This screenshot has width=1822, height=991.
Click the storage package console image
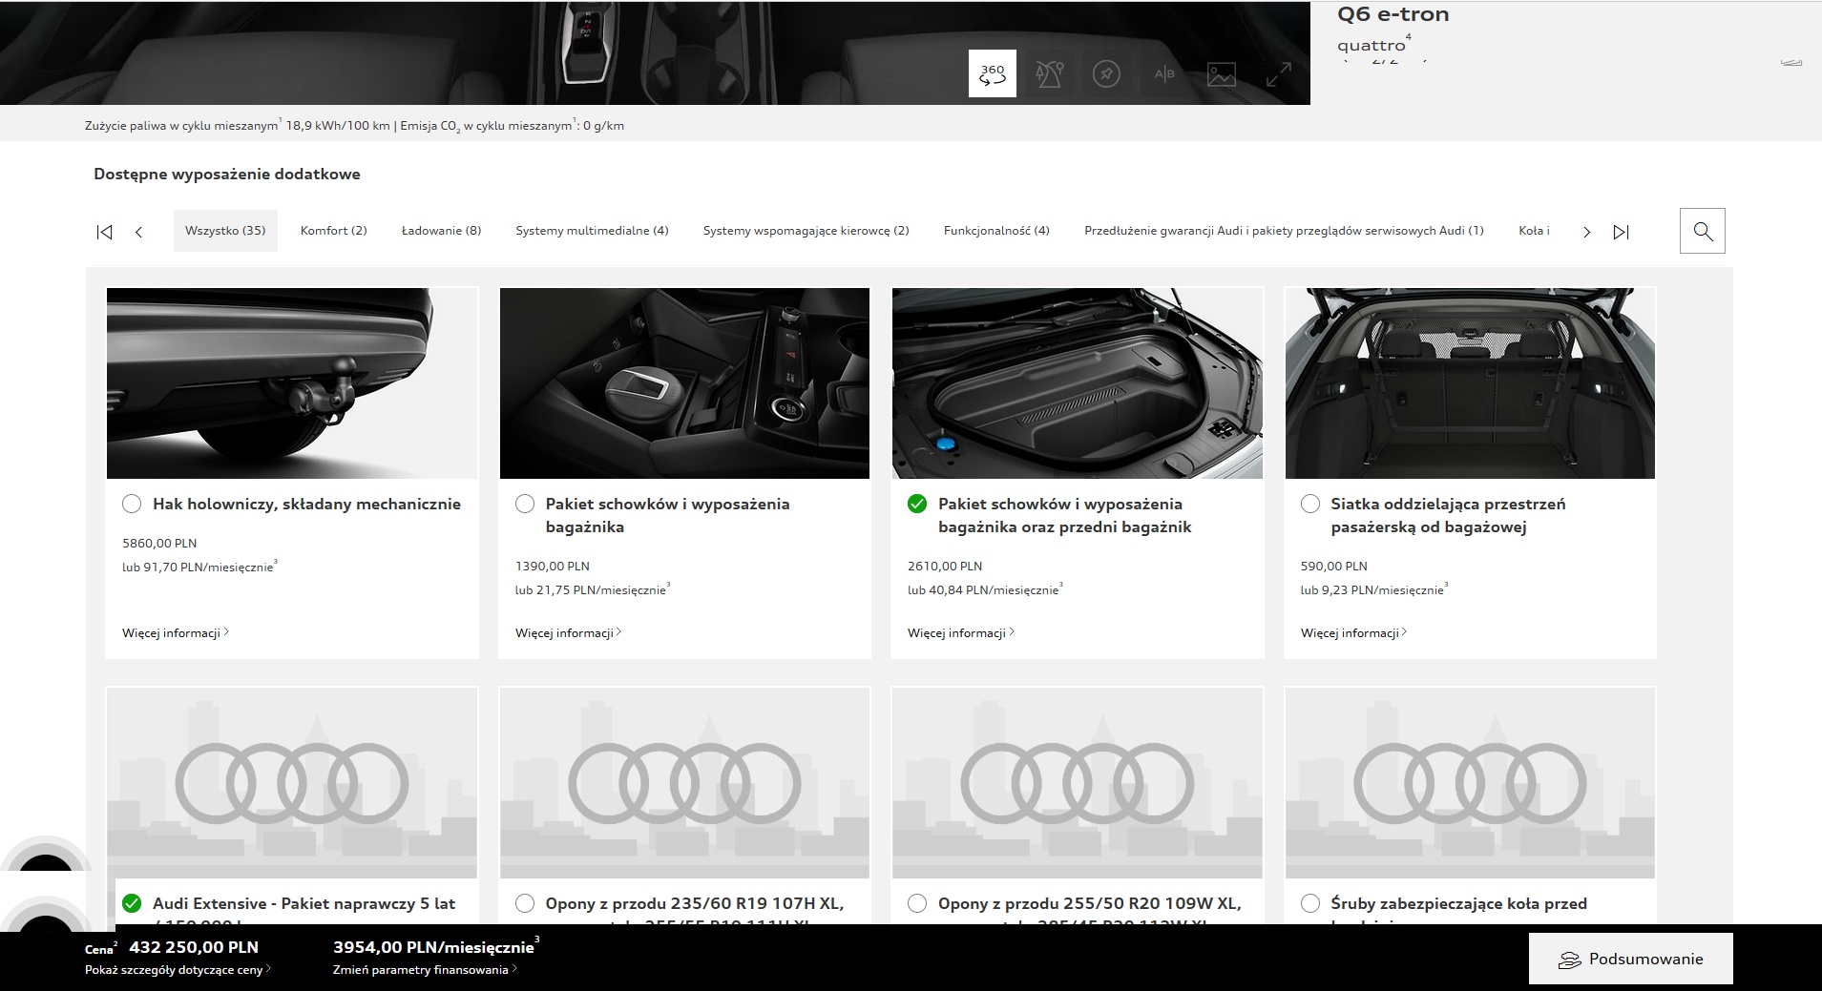pos(684,383)
